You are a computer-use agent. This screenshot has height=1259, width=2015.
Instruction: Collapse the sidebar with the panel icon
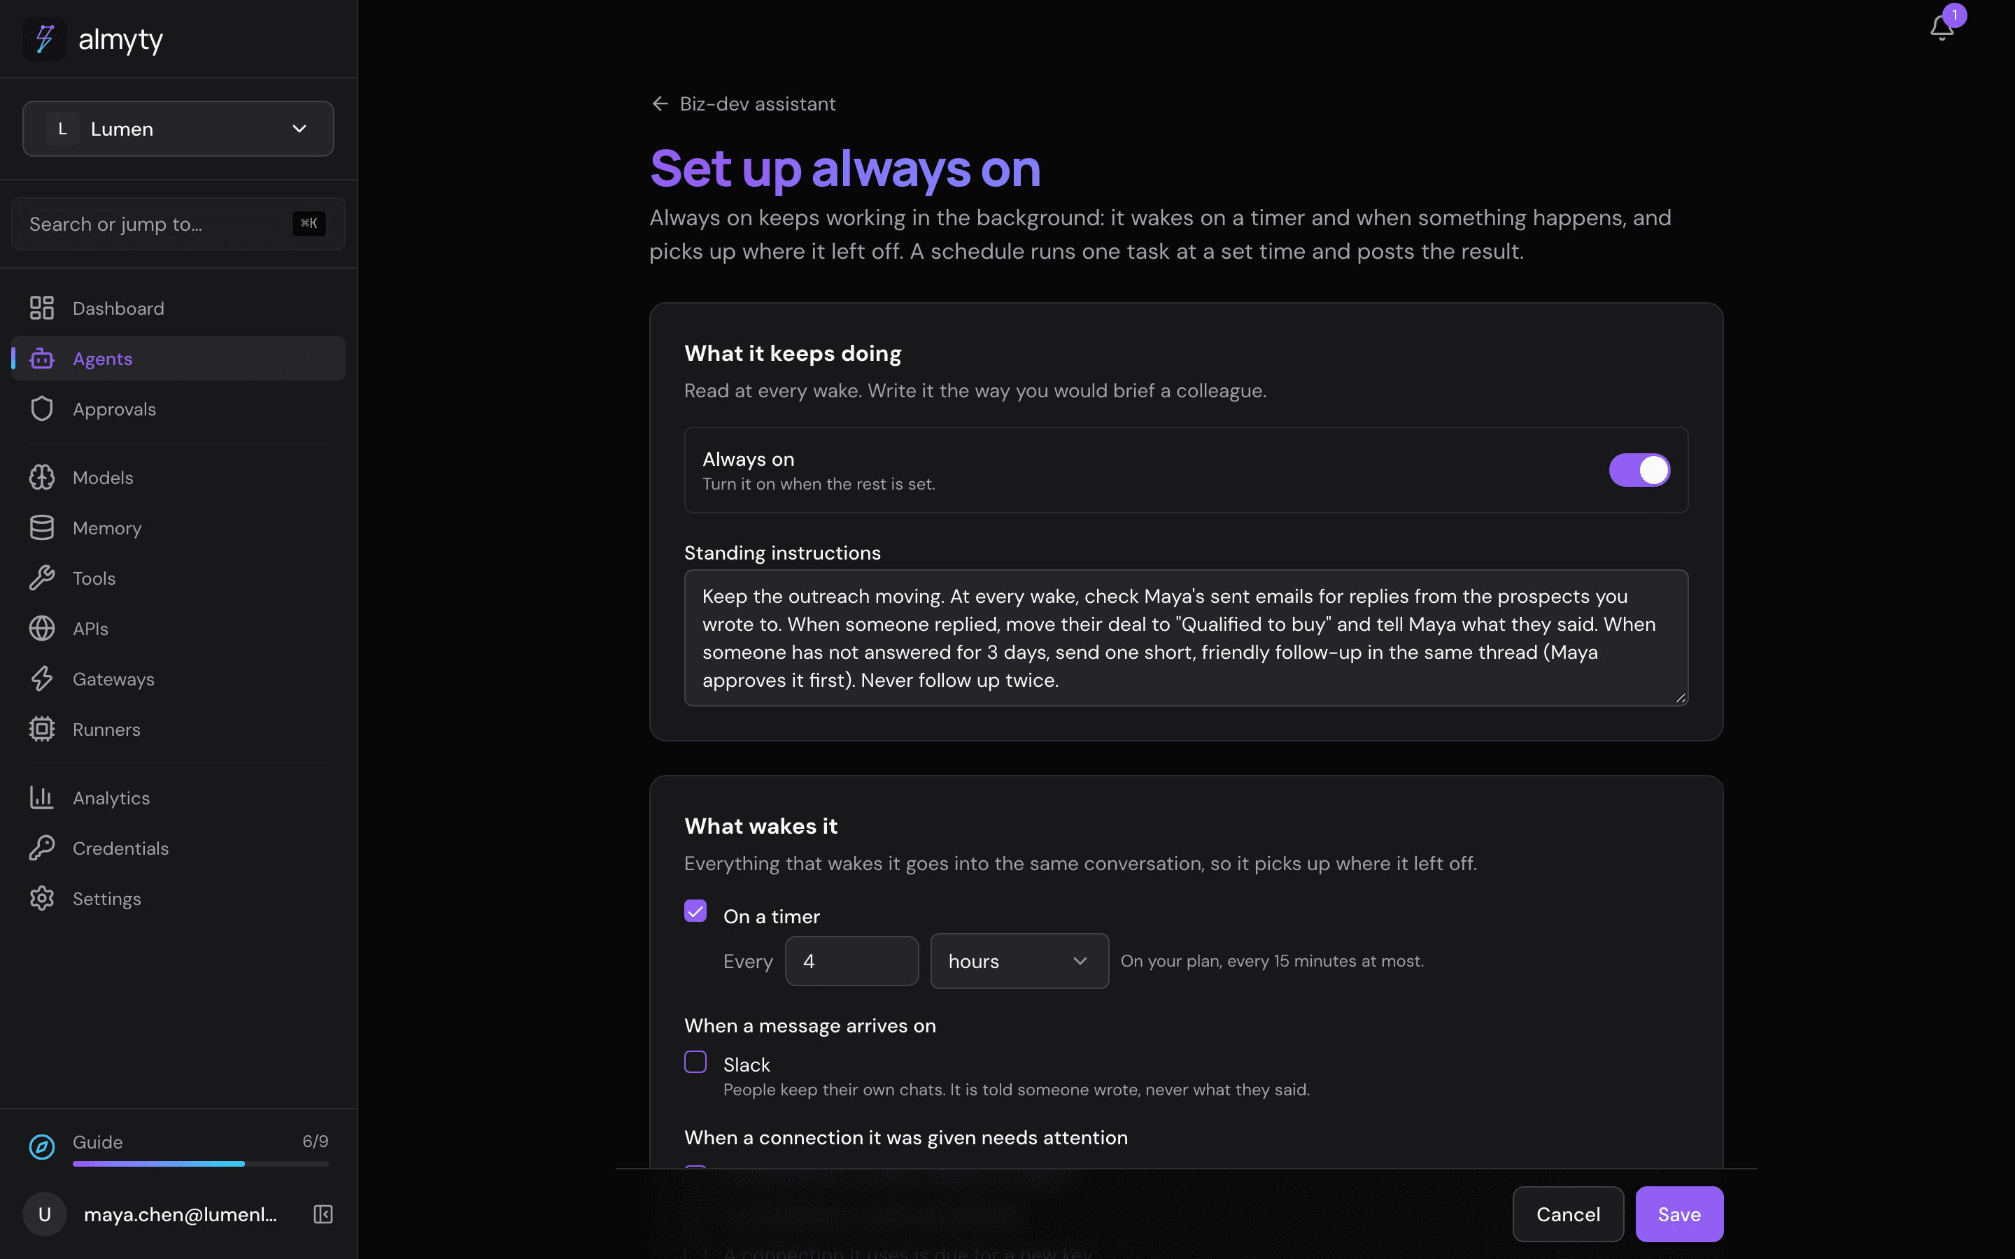(323, 1214)
